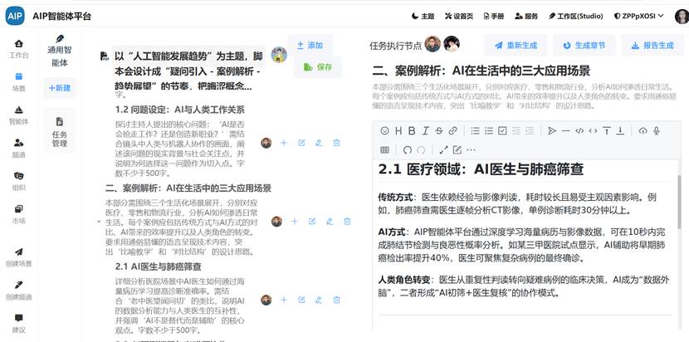Select 通用智能体 in second sidebar
The height and width of the screenshot is (342, 689).
coord(60,51)
